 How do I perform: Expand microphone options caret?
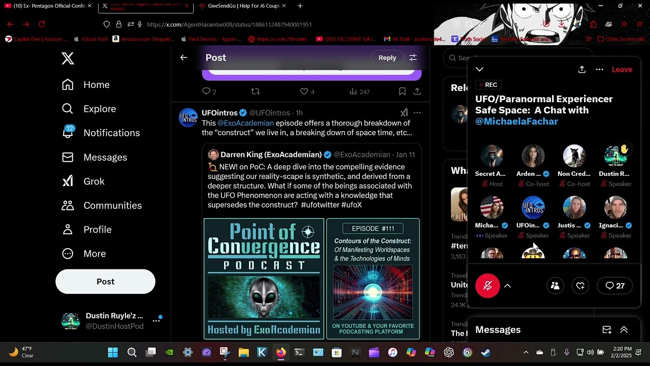pos(507,286)
